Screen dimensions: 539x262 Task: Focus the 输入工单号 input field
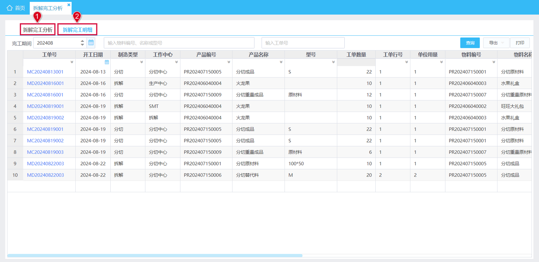pyautogui.click(x=303, y=43)
